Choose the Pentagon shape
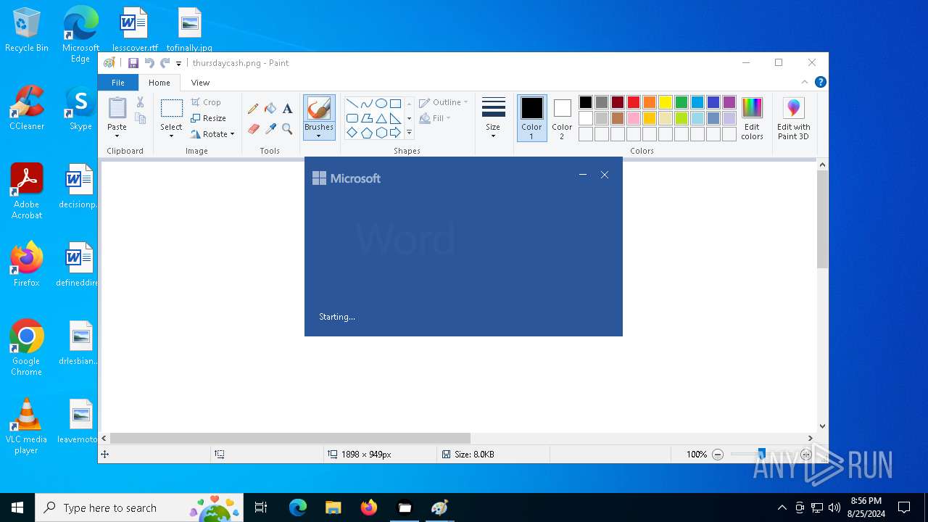928x522 pixels. click(x=366, y=133)
